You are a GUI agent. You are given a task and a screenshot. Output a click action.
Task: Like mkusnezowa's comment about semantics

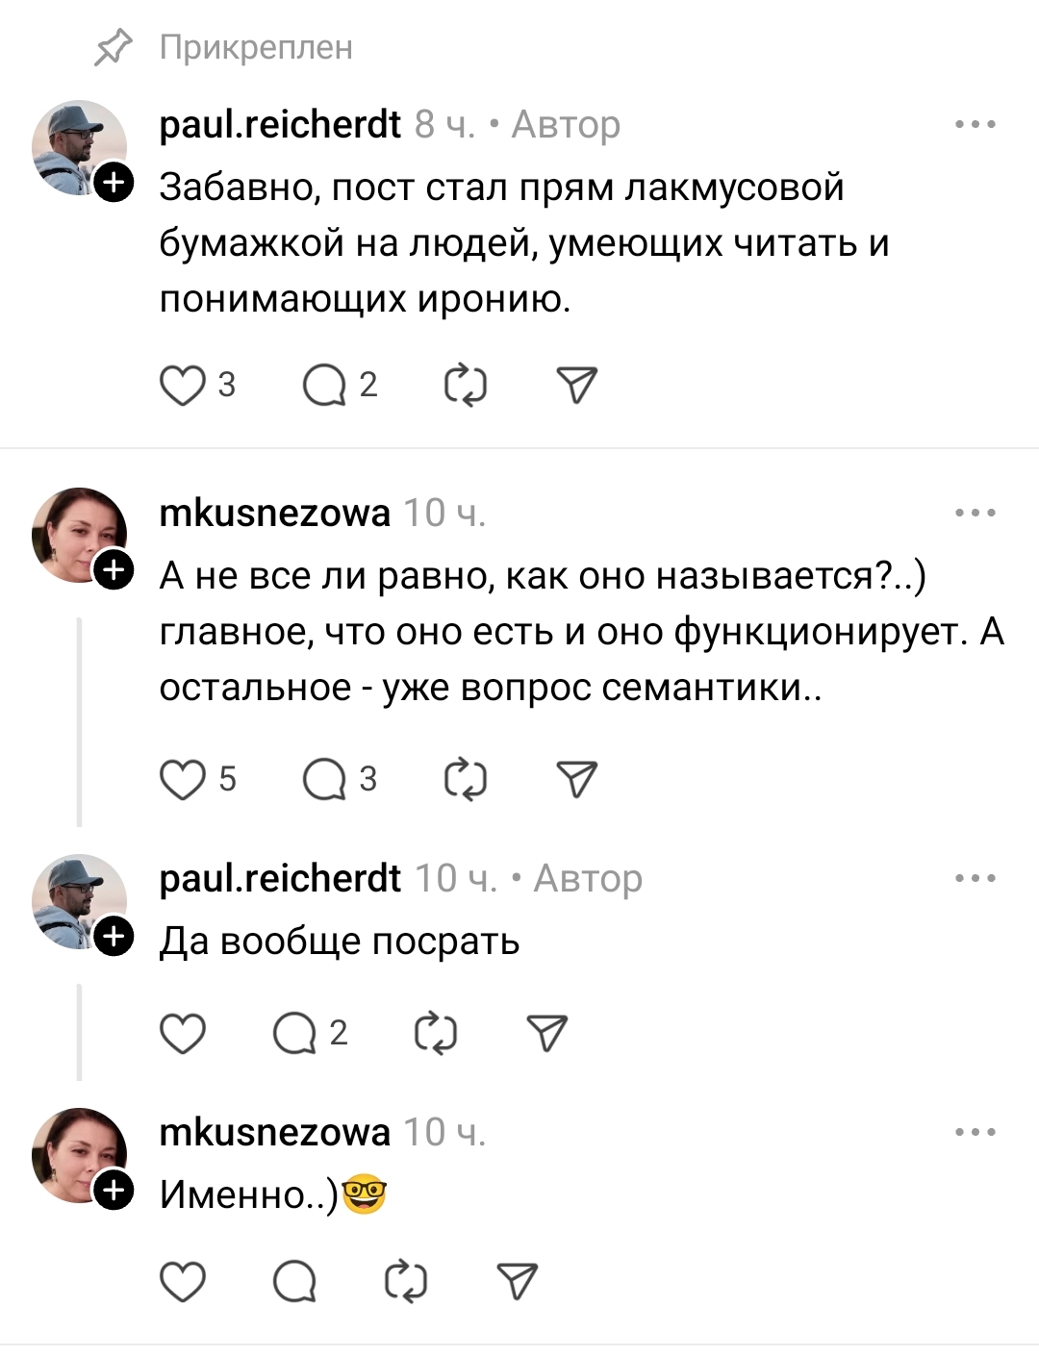[183, 780]
